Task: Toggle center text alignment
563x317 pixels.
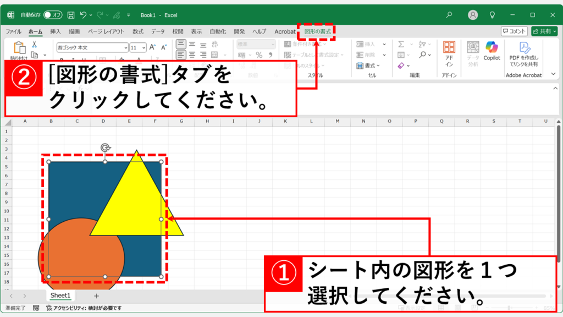Action: click(x=192, y=55)
